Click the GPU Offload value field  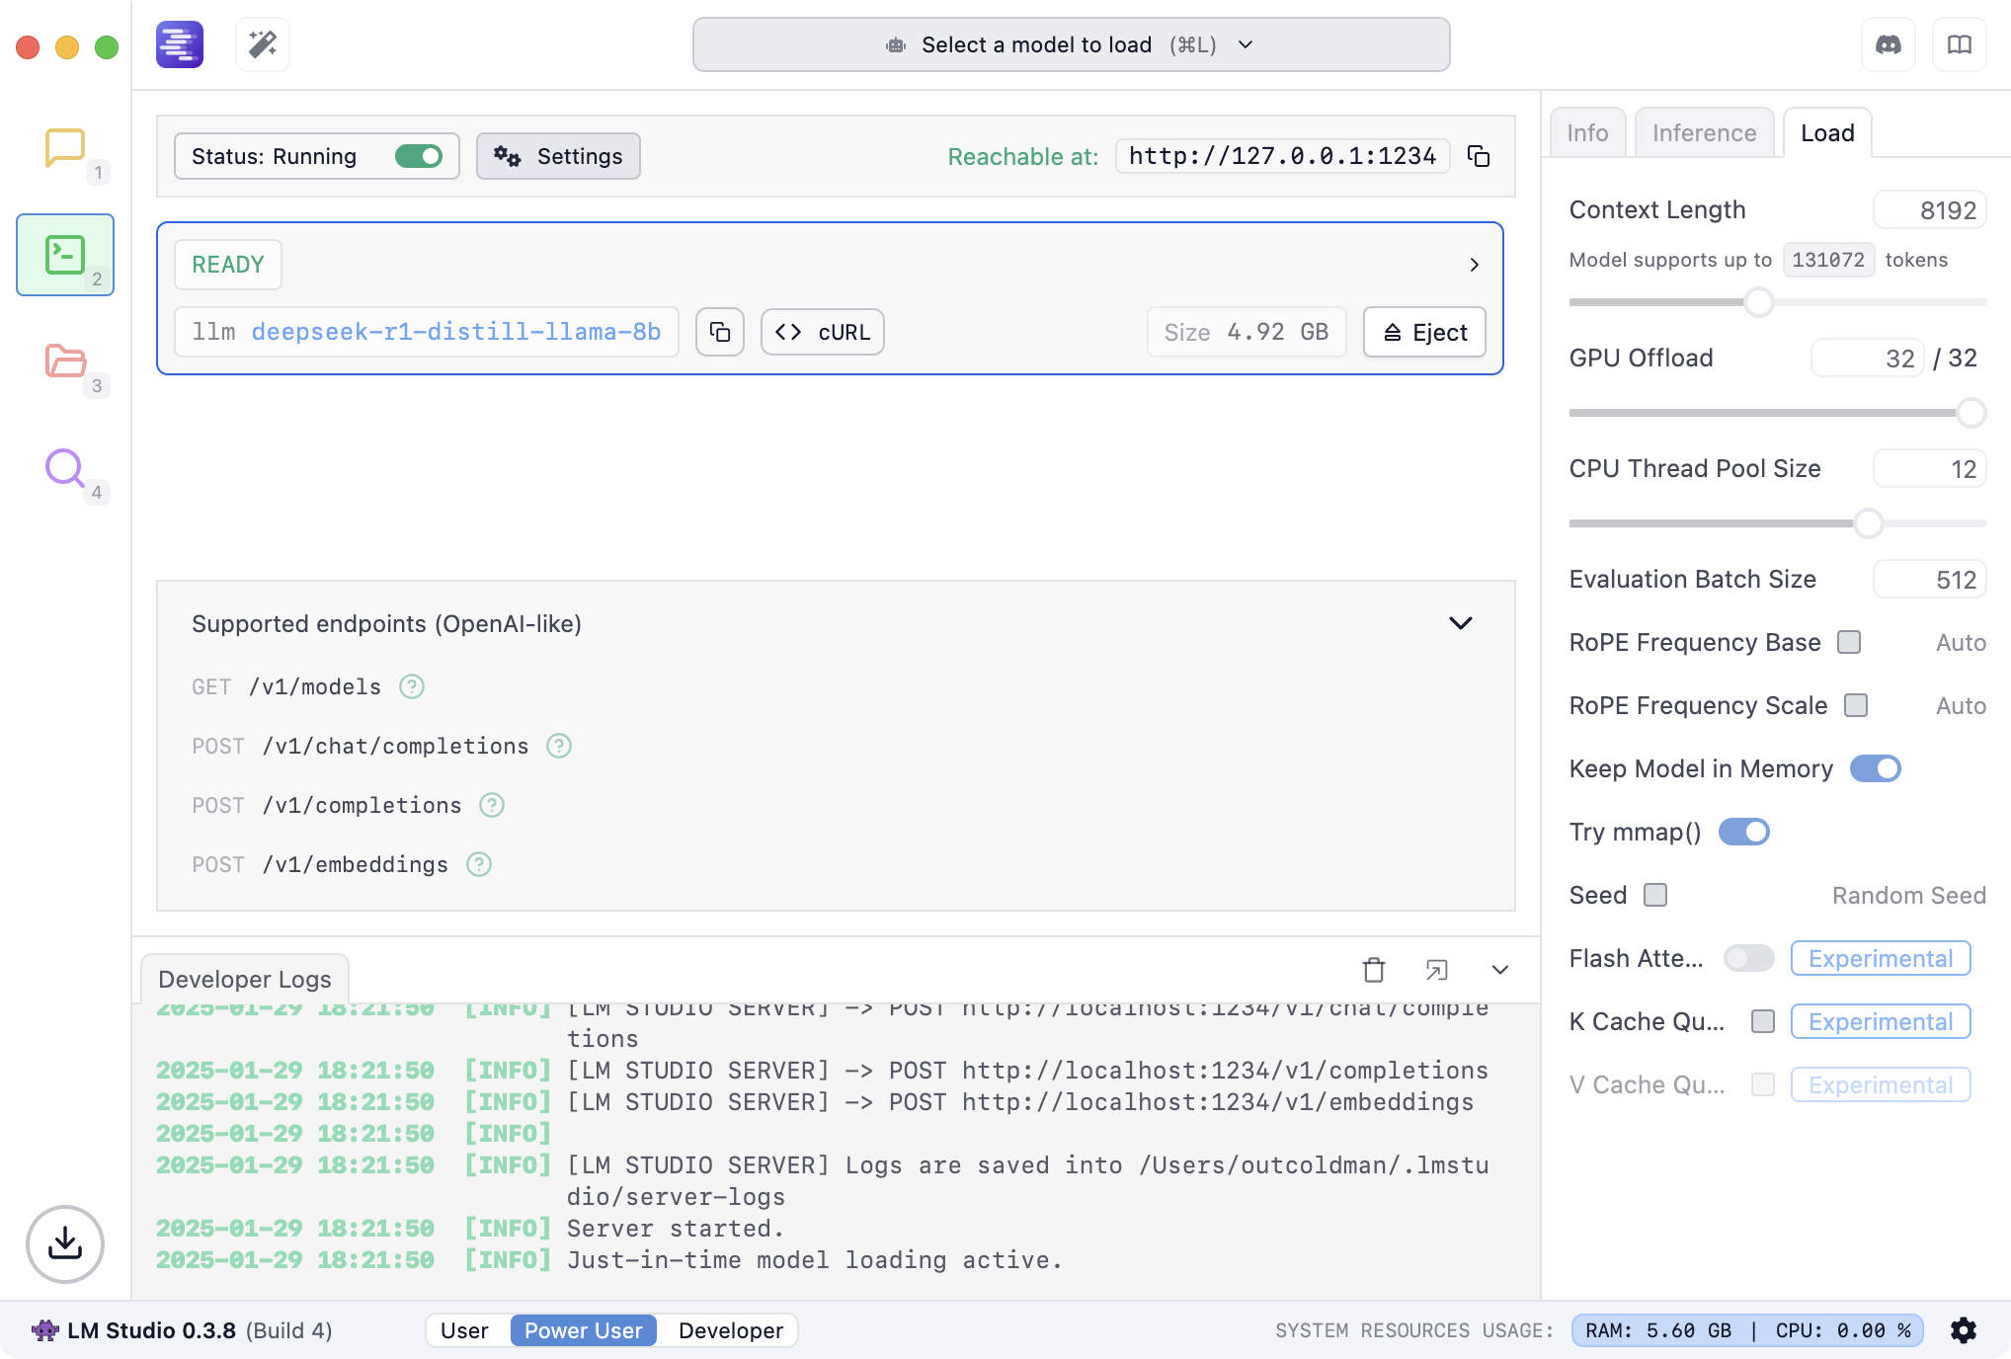(x=1867, y=359)
